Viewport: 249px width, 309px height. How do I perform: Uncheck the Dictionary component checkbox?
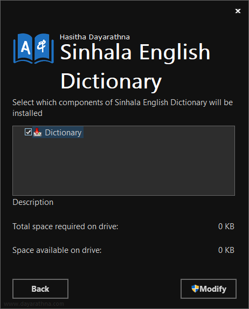click(28, 132)
